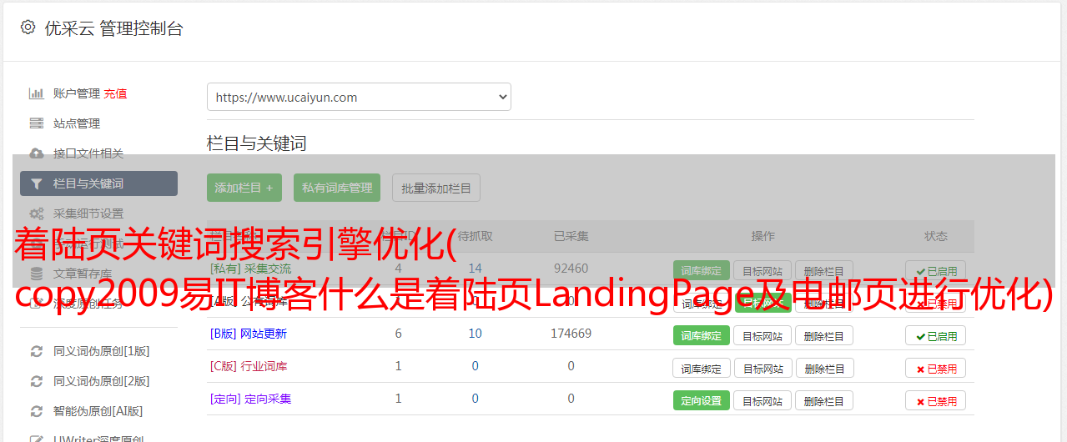1067x442 pixels.
Task: Click the cloud upload icon for 接口文件相关
Action: (x=37, y=153)
